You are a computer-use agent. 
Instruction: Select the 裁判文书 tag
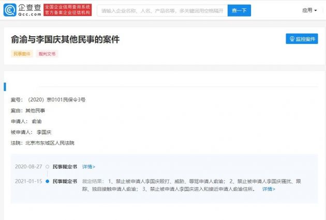tap(47, 54)
